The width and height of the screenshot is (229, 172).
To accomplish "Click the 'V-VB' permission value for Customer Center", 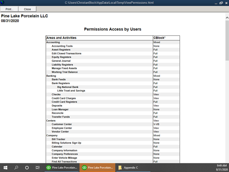I will point(157,124).
